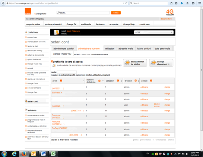
Task: Open Orange Cloud in the sidebar
Action: click(33, 84)
